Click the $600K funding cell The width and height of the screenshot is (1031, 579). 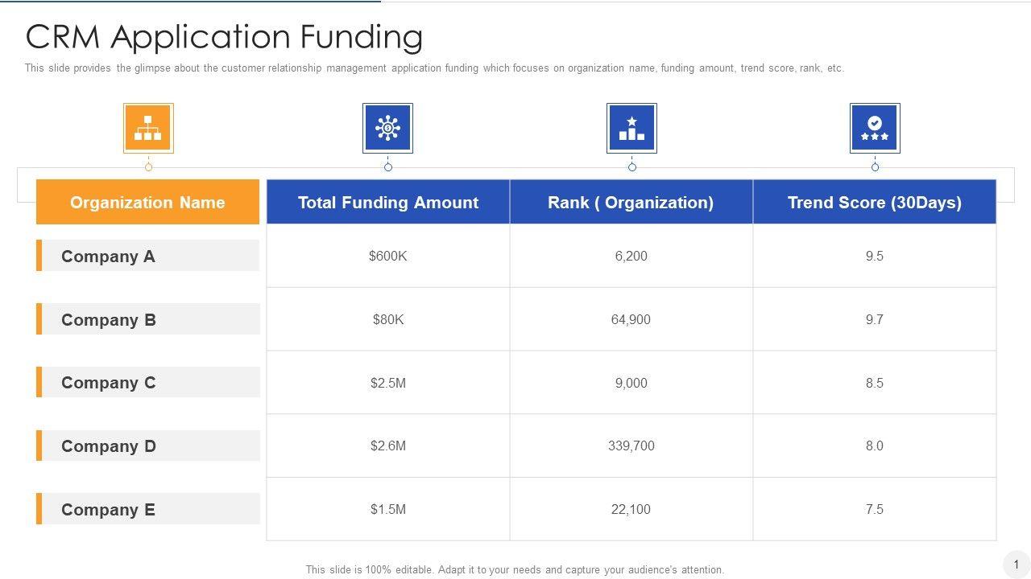click(x=388, y=257)
